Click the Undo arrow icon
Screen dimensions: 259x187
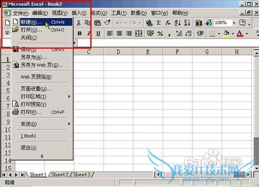coord(119,23)
